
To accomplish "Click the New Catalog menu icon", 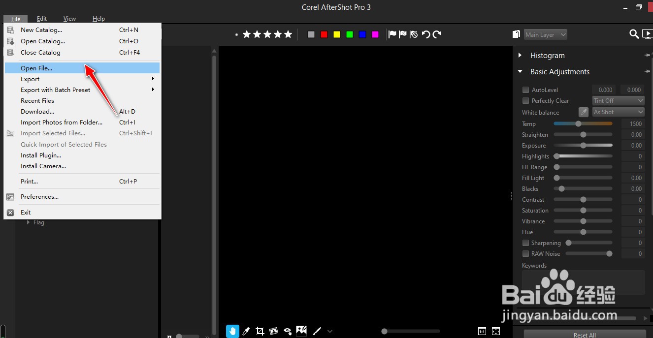I will pyautogui.click(x=10, y=30).
